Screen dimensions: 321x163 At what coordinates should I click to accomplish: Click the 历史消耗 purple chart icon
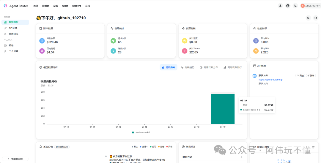[42, 51]
